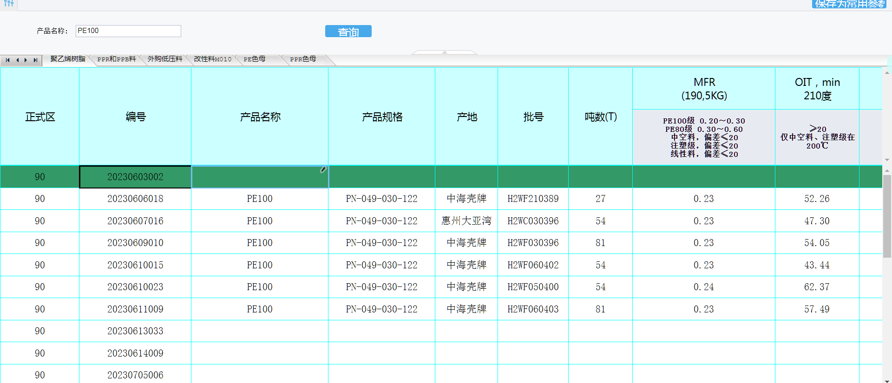892x383 pixels.
Task: Select the number cell 20230607016
Action: click(135, 221)
